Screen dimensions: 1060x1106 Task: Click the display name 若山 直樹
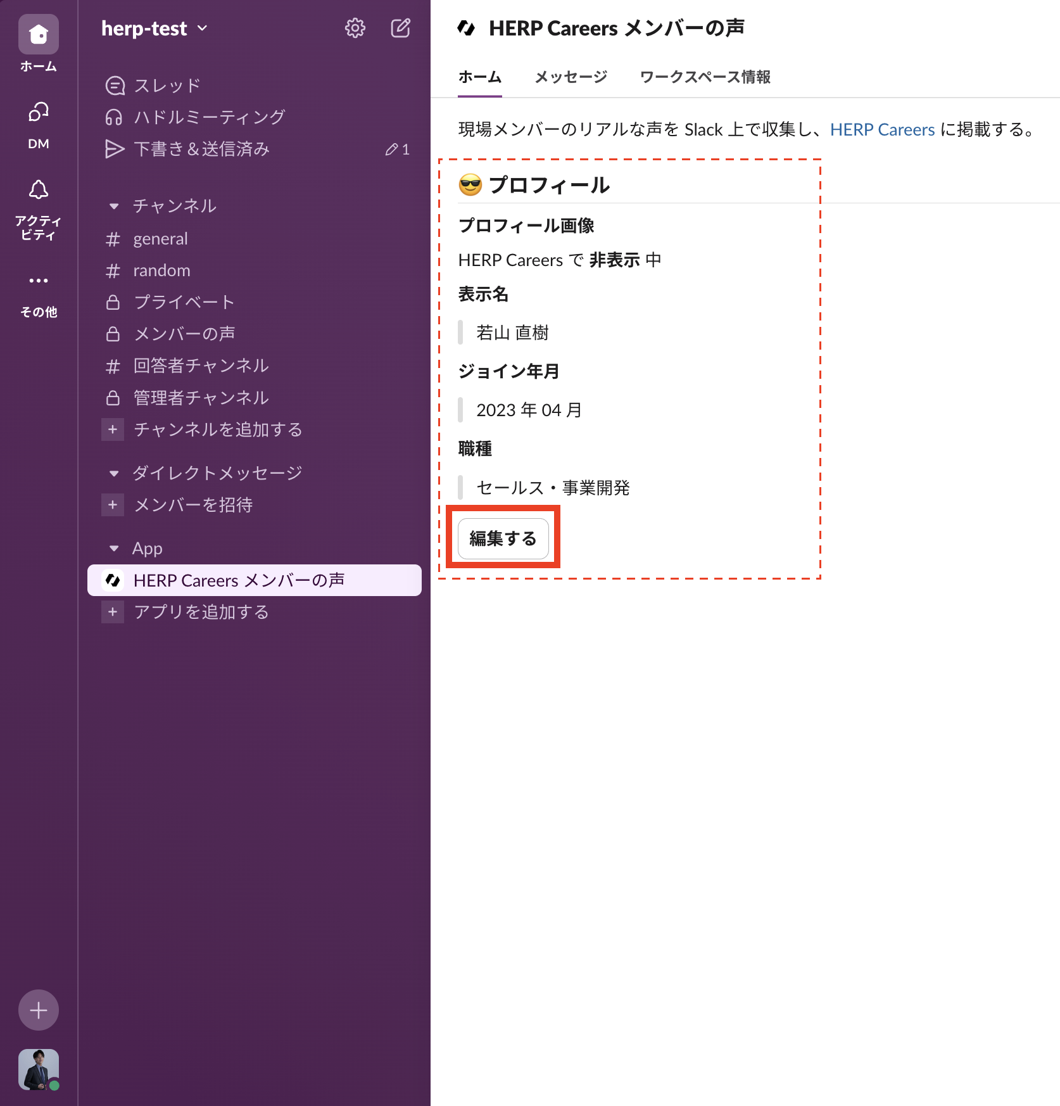click(x=512, y=333)
